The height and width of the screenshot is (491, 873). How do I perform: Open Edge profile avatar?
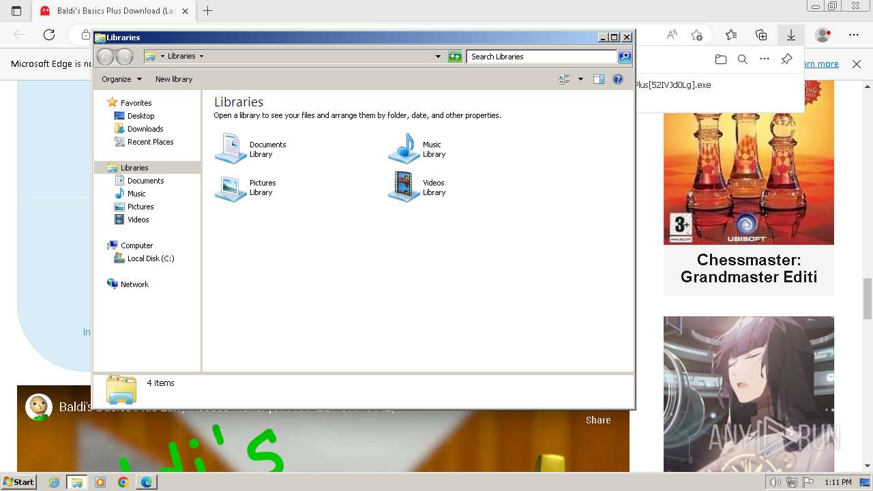coord(823,35)
